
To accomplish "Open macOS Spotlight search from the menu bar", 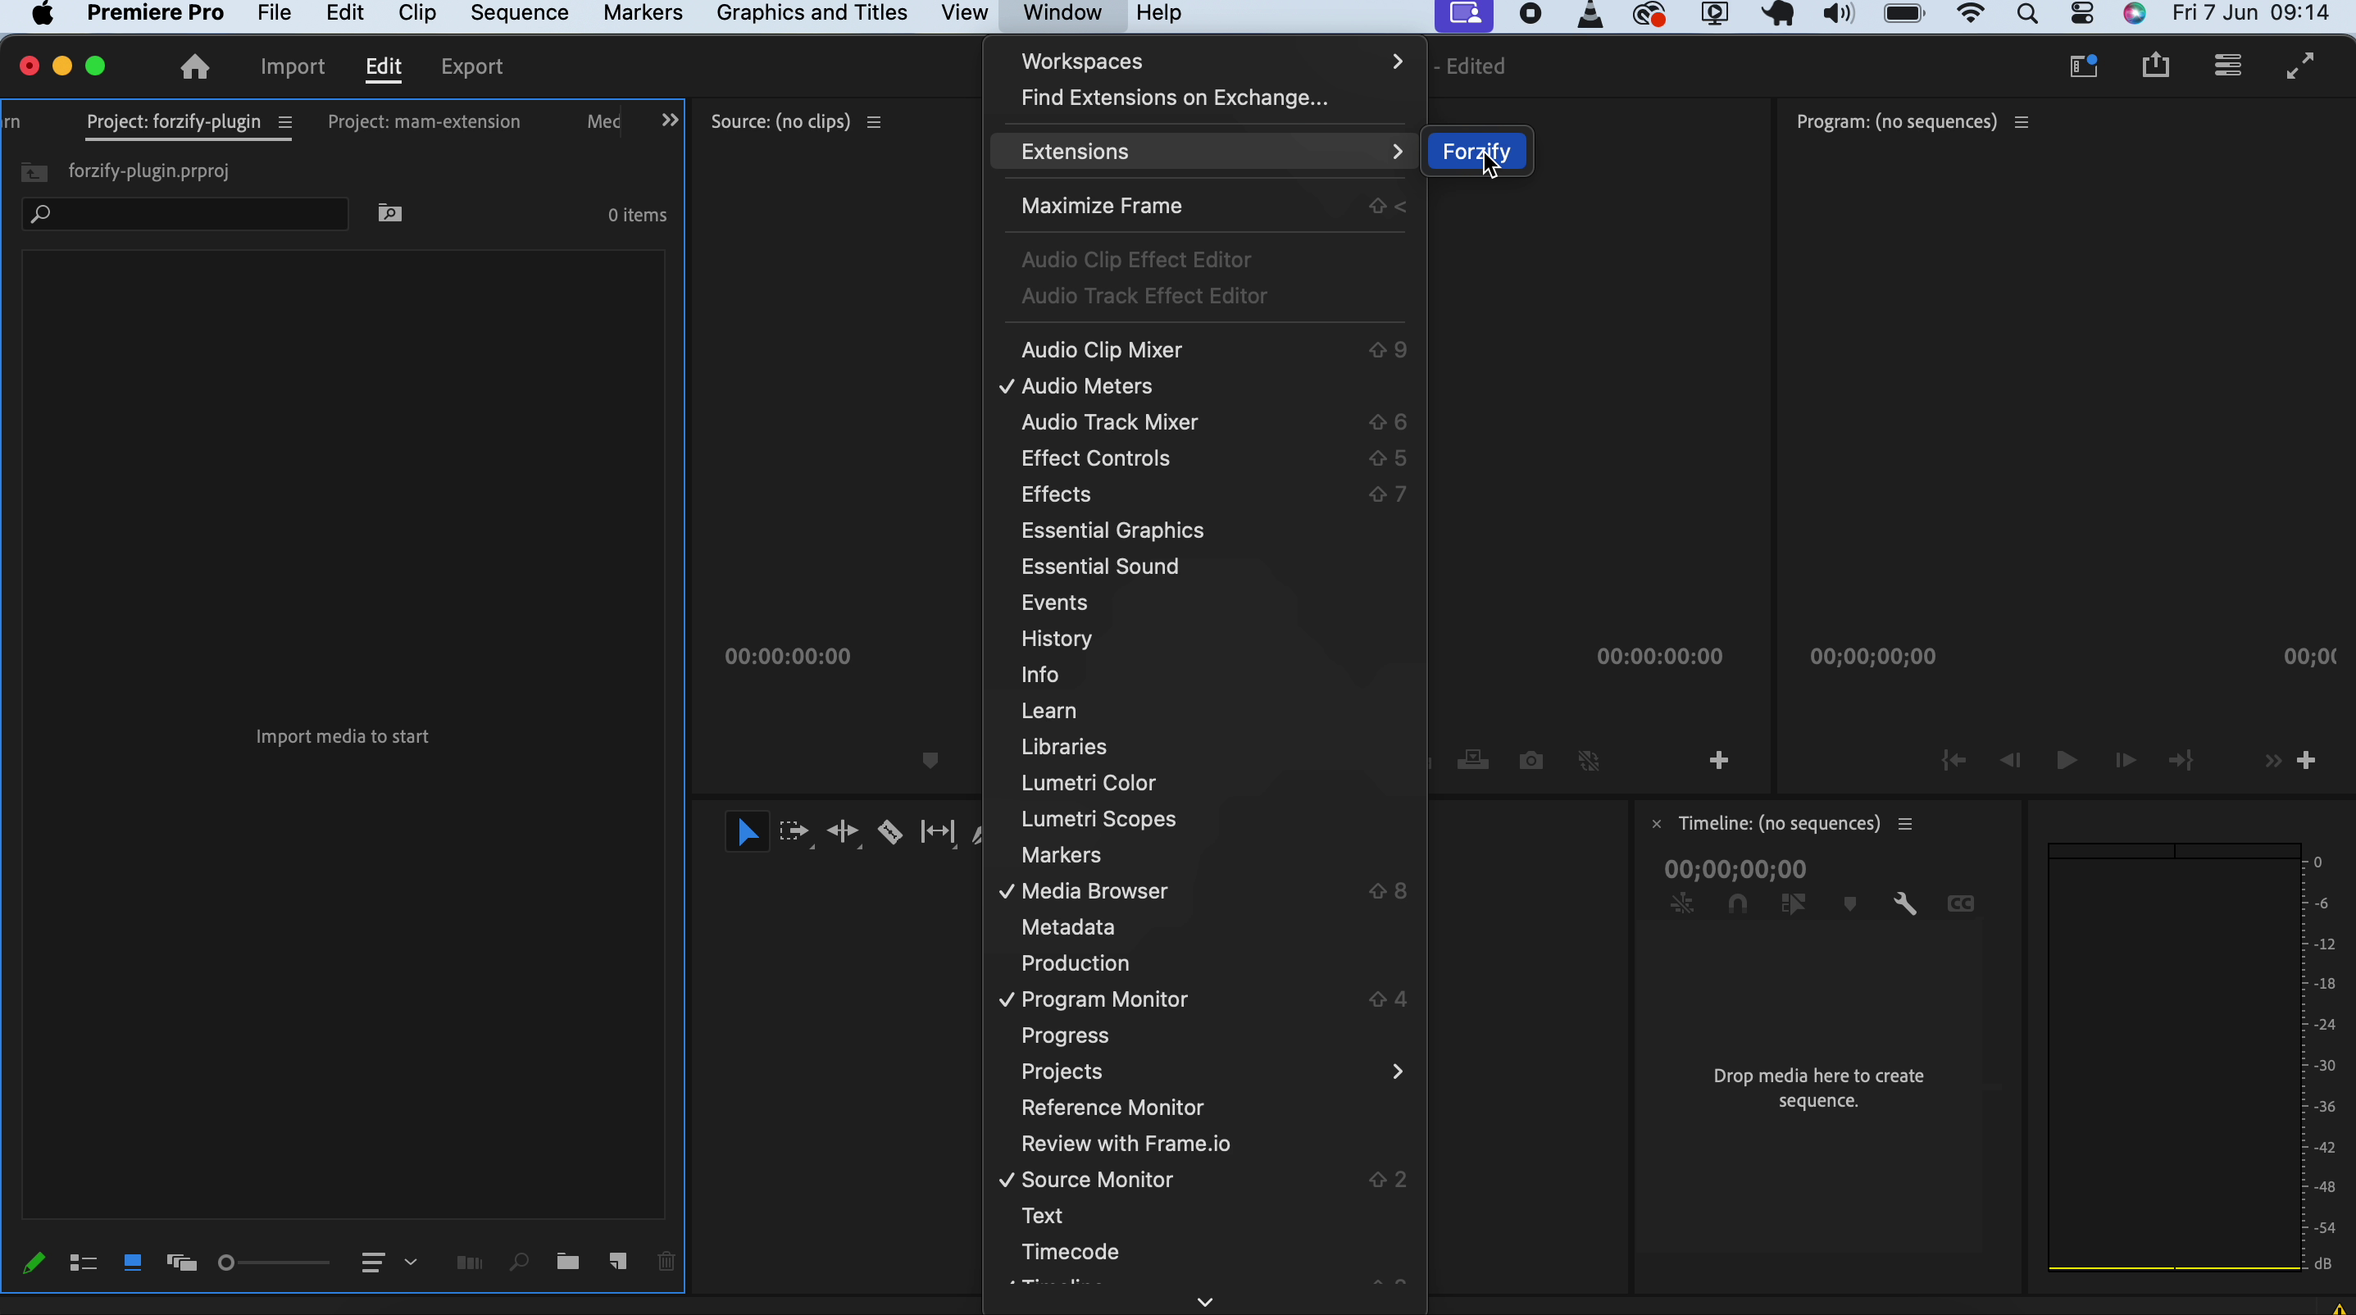I will [x=2030, y=14].
